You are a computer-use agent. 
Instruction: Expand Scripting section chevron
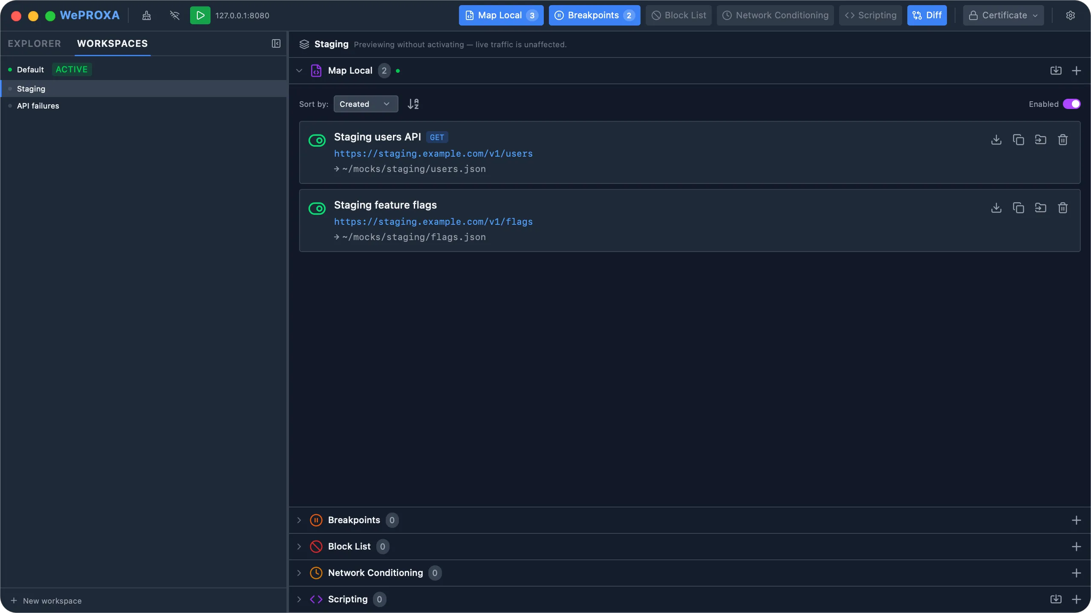(x=299, y=599)
